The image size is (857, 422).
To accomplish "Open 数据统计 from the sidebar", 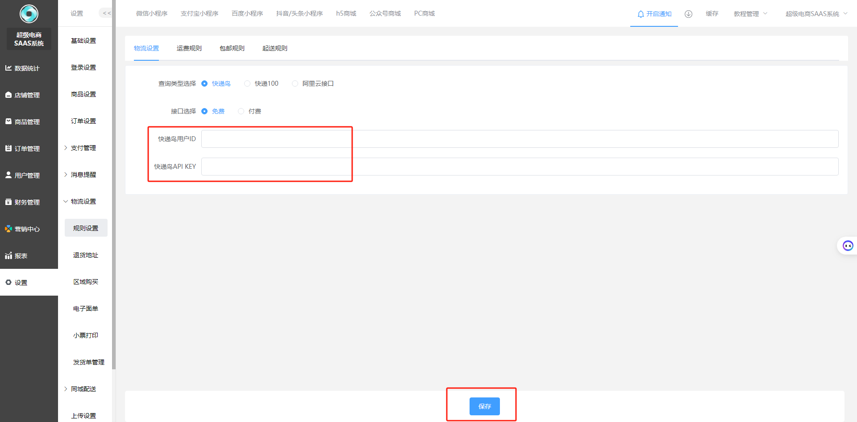I will click(27, 68).
